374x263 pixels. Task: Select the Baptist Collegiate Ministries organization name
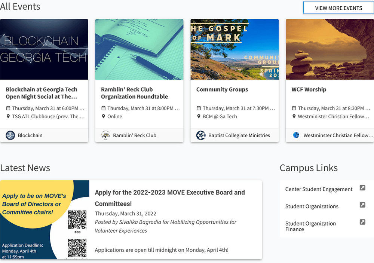pyautogui.click(x=239, y=135)
